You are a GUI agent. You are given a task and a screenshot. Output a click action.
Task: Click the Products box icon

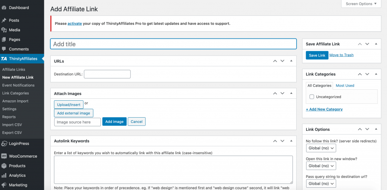(4, 166)
